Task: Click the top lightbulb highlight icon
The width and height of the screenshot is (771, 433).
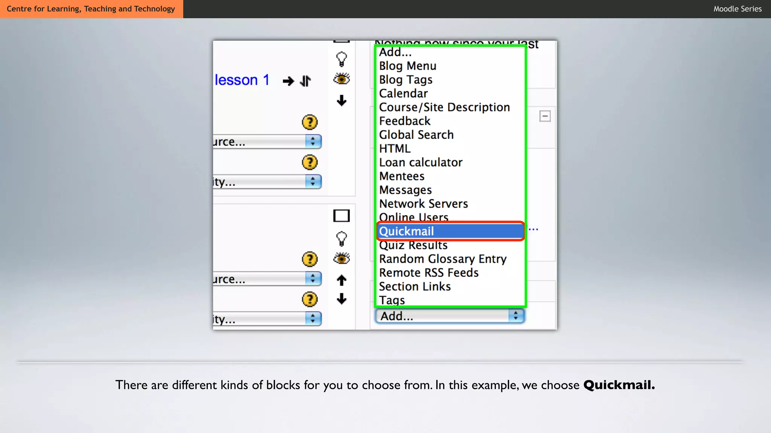Action: click(341, 59)
